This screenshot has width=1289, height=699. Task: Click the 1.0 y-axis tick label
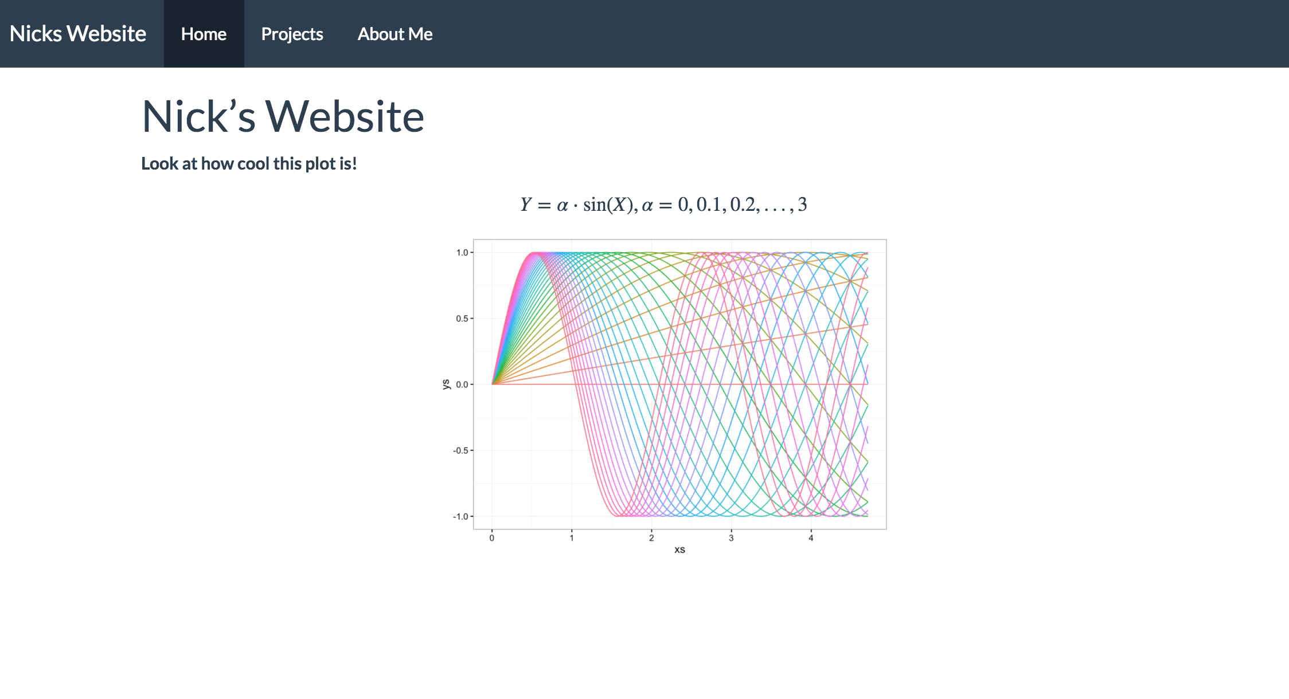[x=462, y=253]
